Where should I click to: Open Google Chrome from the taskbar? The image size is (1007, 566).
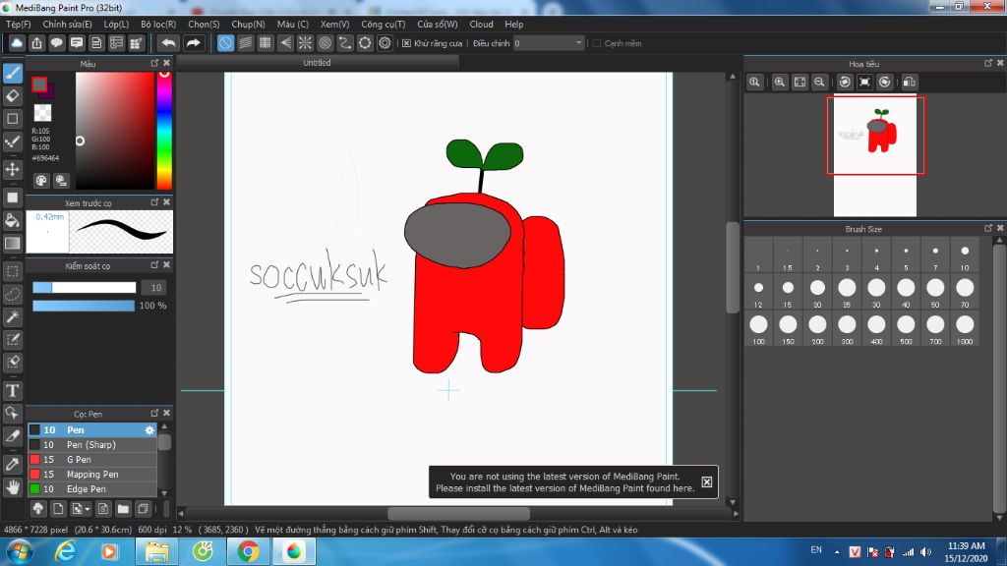[248, 552]
